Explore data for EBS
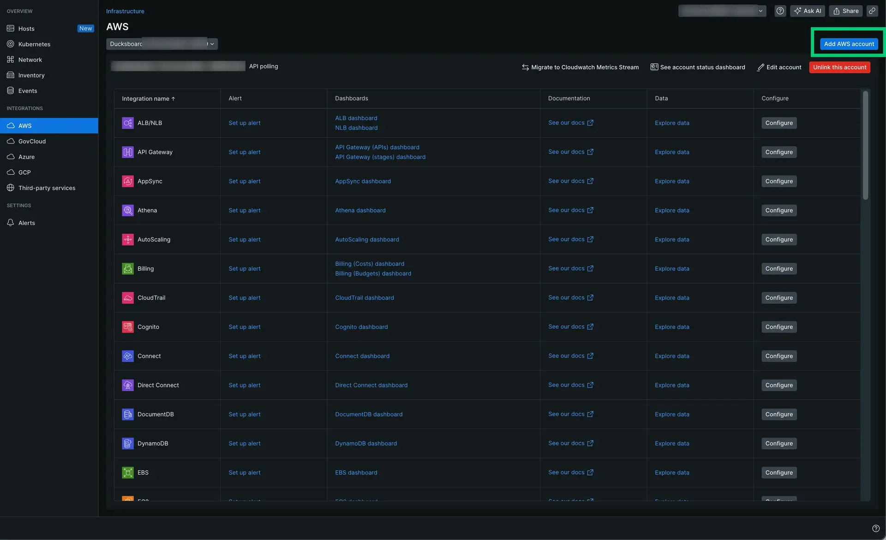 (672, 473)
